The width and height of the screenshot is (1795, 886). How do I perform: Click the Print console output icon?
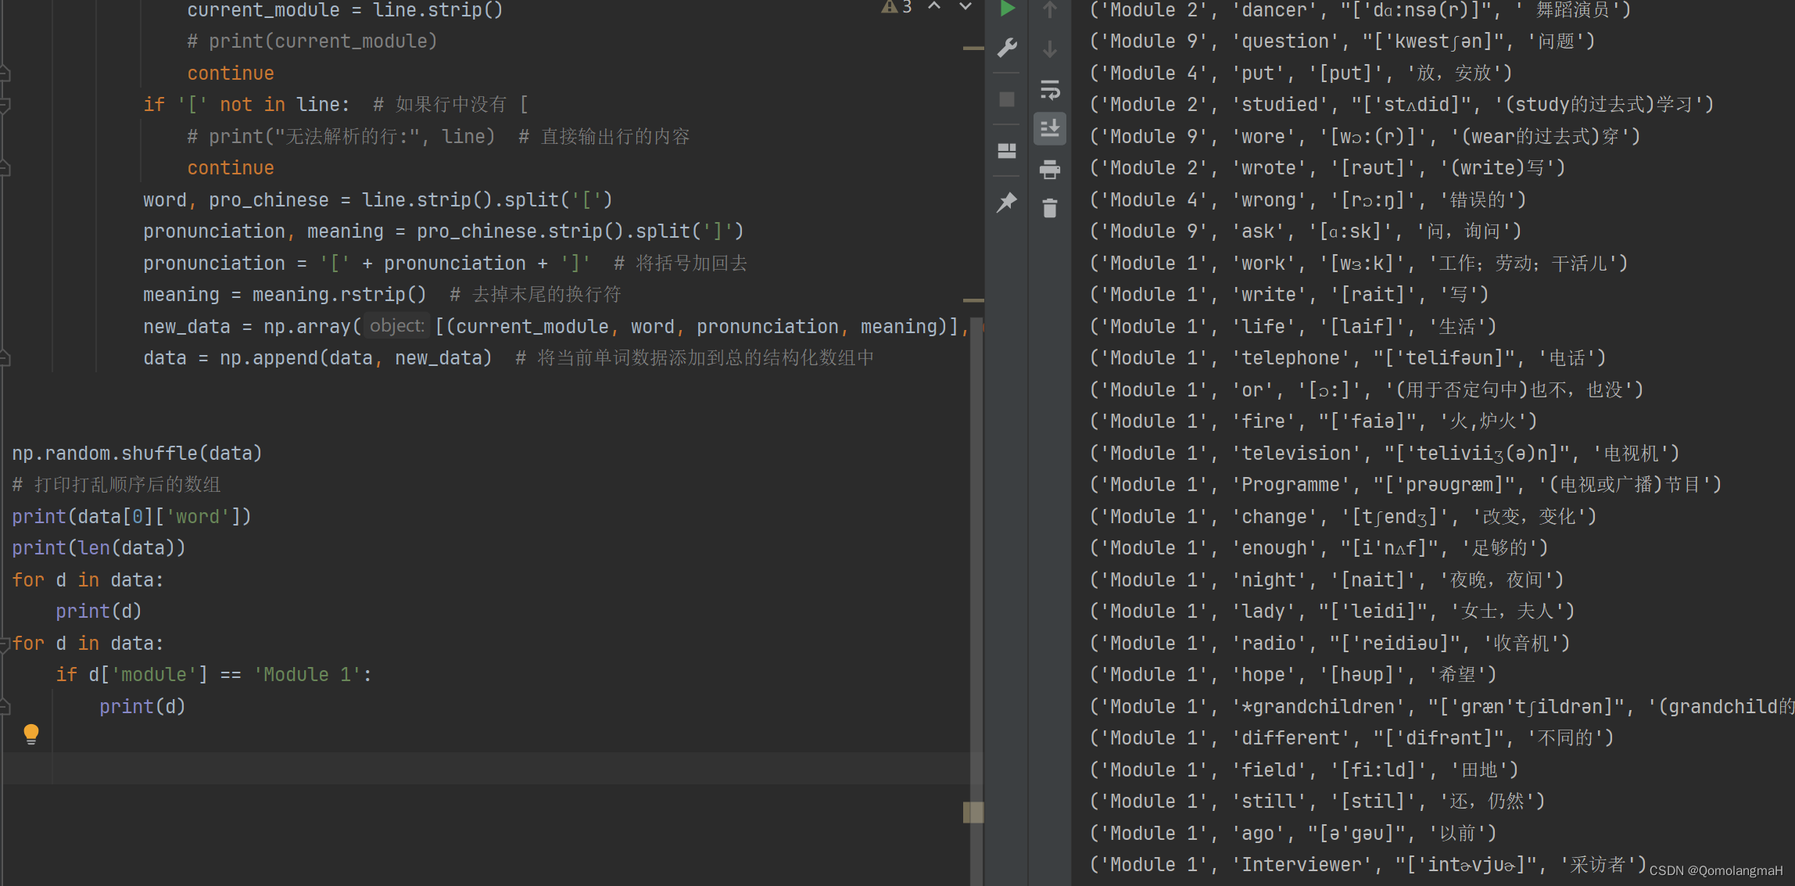click(1050, 169)
